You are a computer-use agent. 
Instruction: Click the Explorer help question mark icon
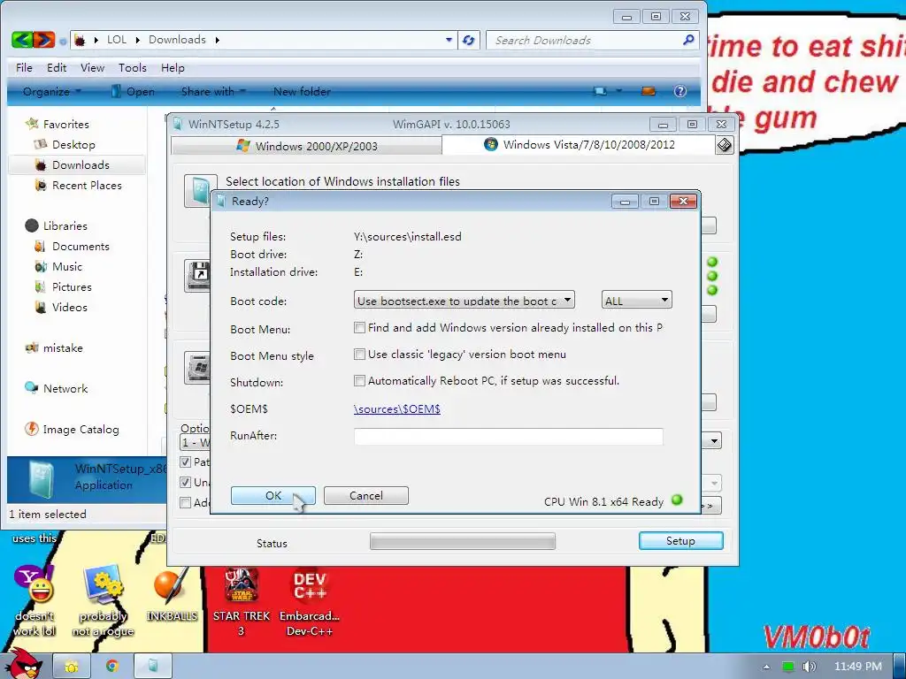point(680,91)
